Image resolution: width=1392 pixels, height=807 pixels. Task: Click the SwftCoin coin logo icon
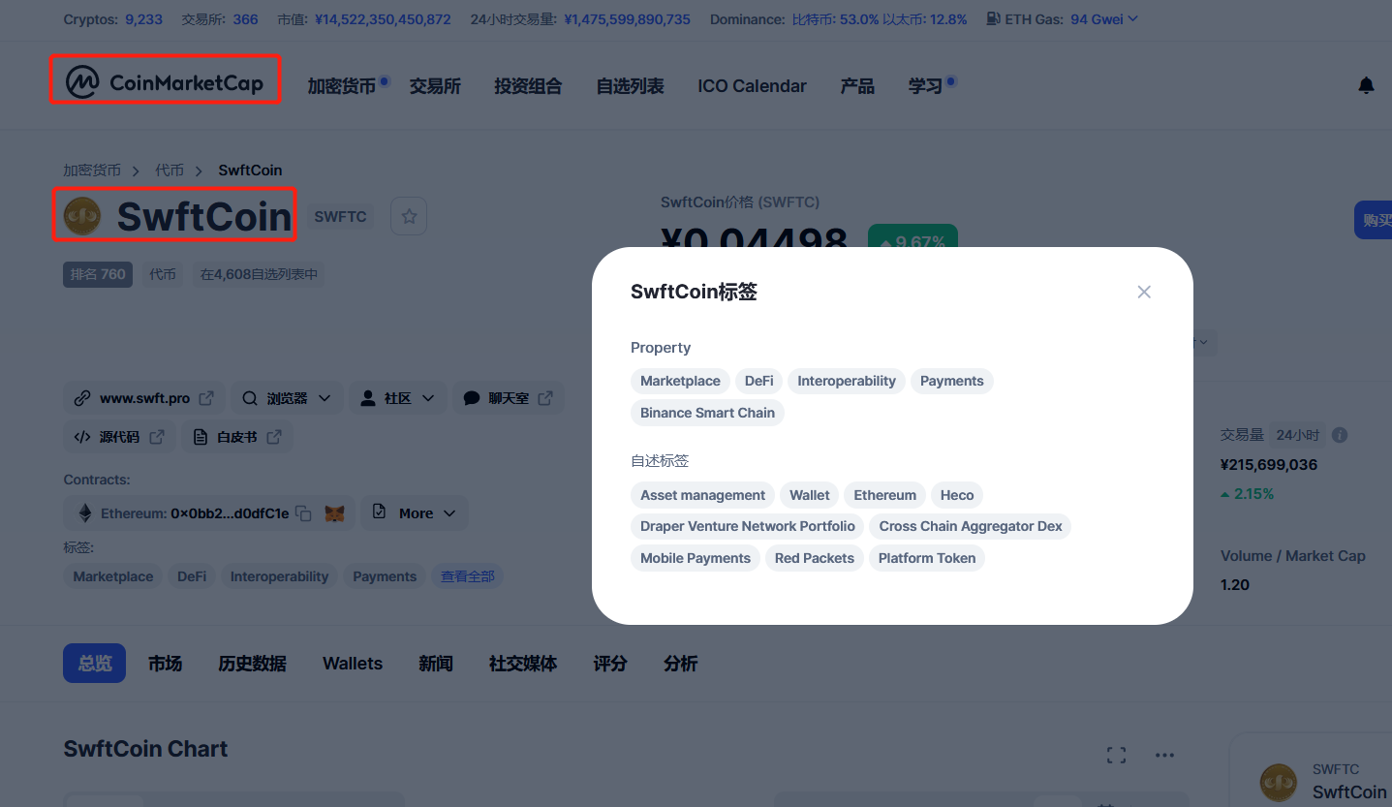point(82,216)
